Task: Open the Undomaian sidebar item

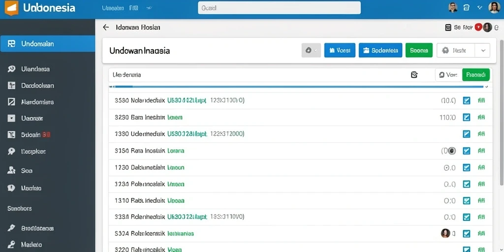Action: [48, 44]
